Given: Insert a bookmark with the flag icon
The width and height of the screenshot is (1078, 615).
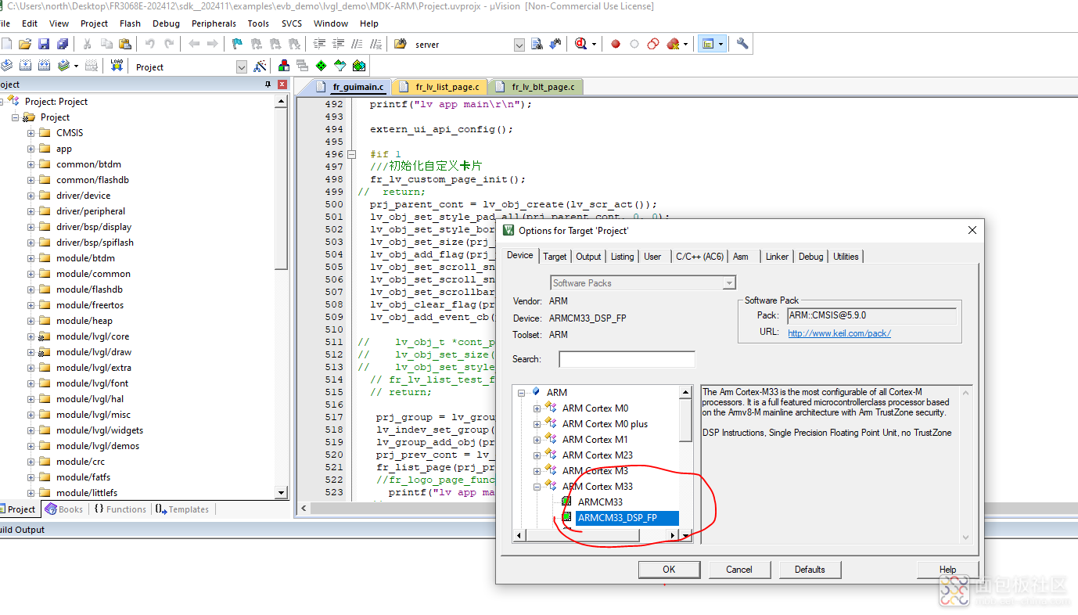Looking at the screenshot, I should click(237, 45).
